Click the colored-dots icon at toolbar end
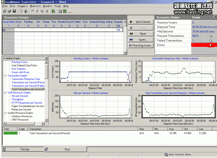The height and width of the screenshot is (158, 217). pyautogui.click(x=70, y=12)
